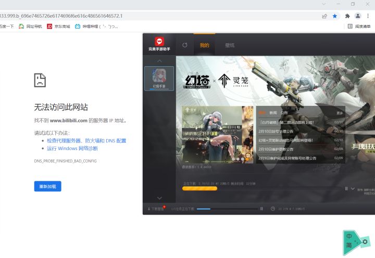This screenshot has width=375, height=258.
Task: Collapse game list with the up chevron
Action: (x=159, y=61)
